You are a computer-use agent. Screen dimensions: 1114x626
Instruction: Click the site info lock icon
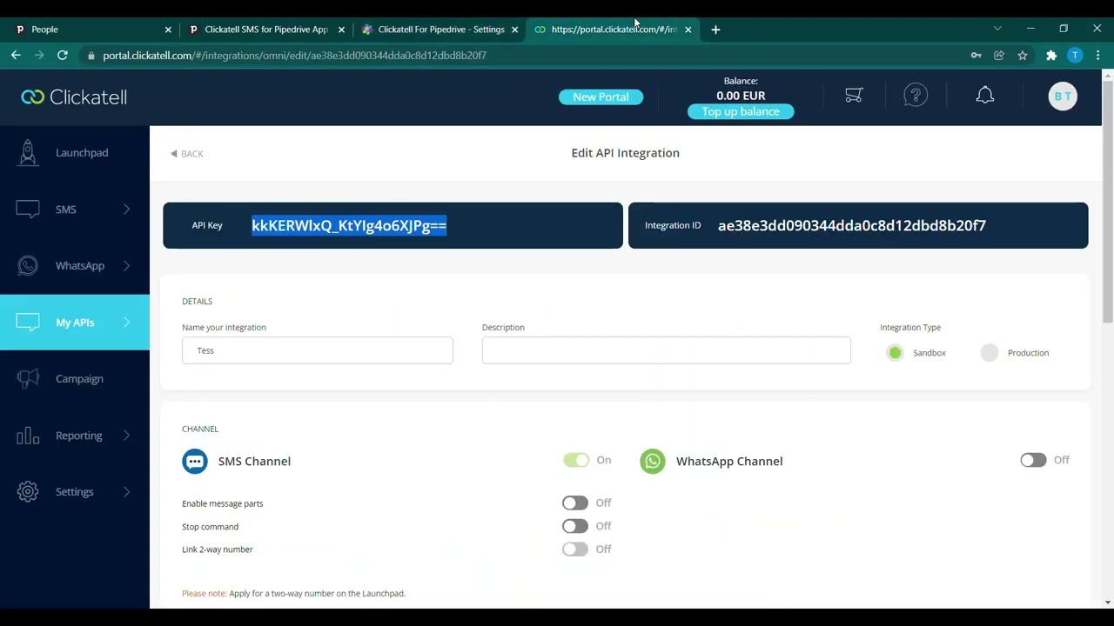91,55
